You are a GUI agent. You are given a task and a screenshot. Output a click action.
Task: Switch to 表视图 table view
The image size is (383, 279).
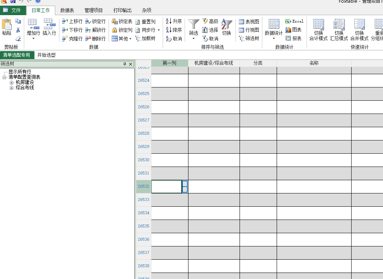pyautogui.click(x=249, y=22)
